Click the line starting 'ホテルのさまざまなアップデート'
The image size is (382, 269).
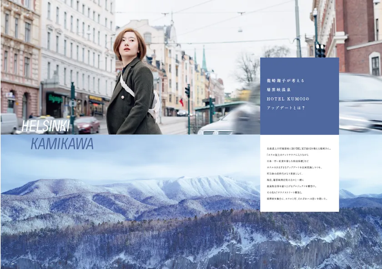[x=295, y=167]
